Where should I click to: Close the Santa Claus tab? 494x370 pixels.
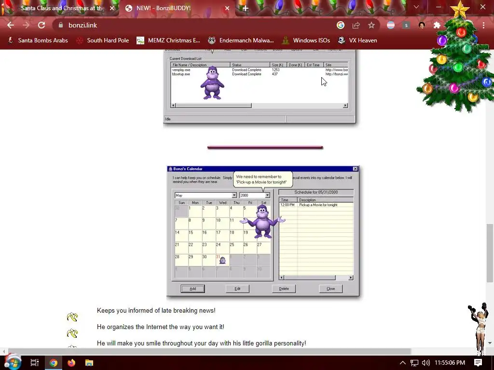click(112, 8)
